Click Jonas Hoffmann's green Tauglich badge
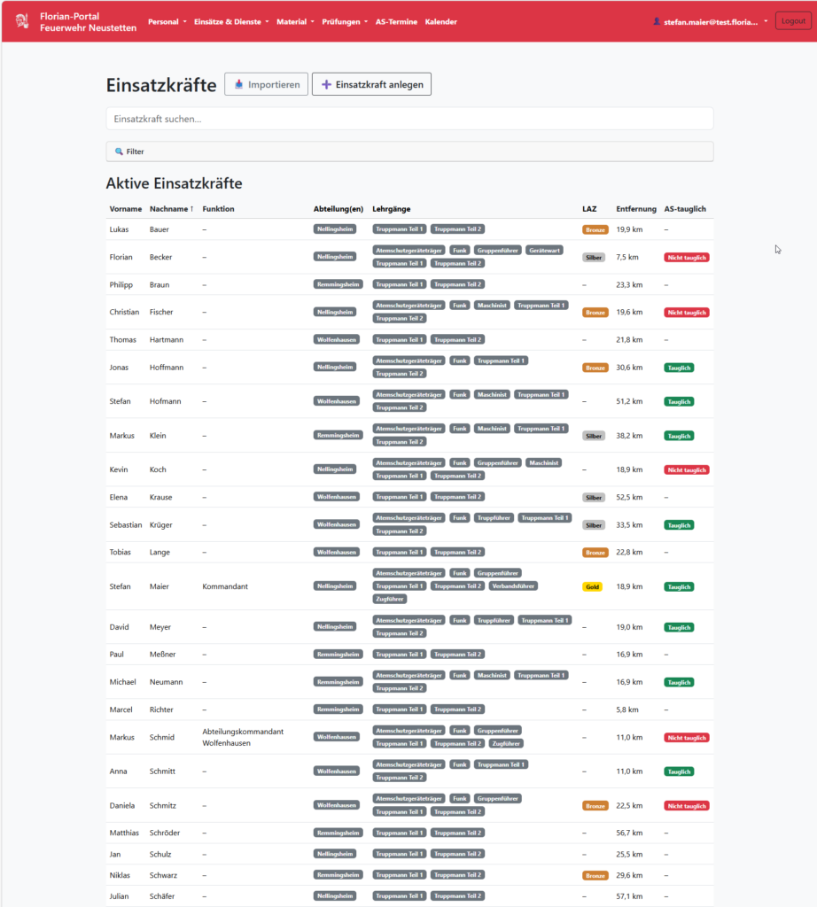817x907 pixels. 679,367
